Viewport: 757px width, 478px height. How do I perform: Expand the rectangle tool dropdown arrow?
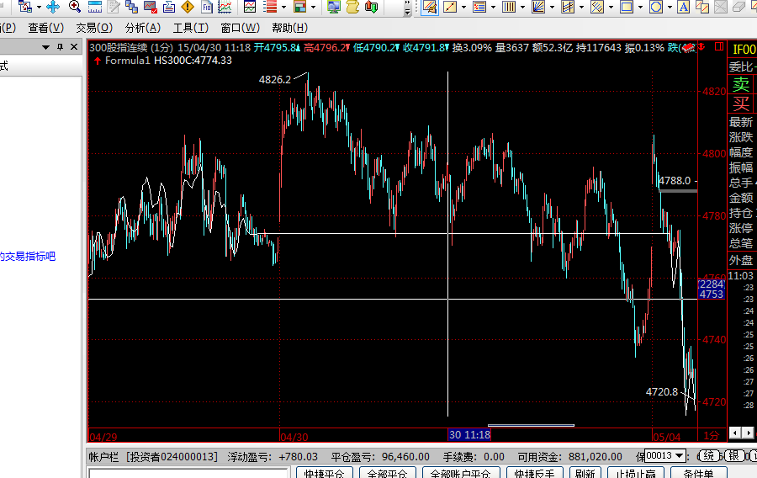click(x=639, y=7)
